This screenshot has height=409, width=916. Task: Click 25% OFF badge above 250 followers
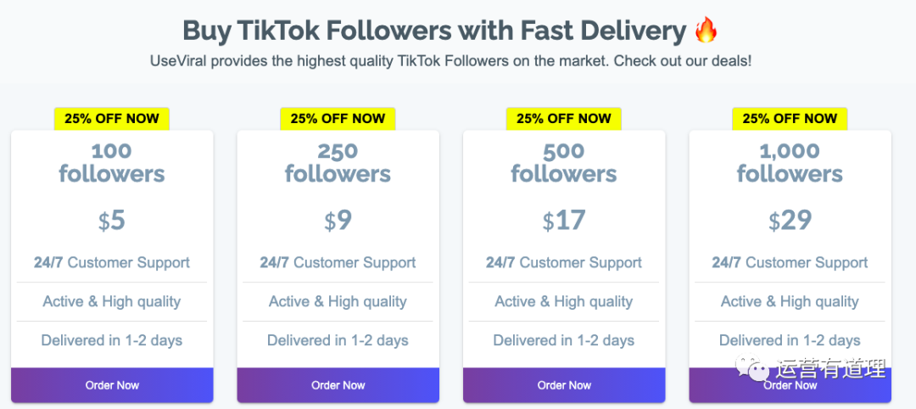(338, 119)
